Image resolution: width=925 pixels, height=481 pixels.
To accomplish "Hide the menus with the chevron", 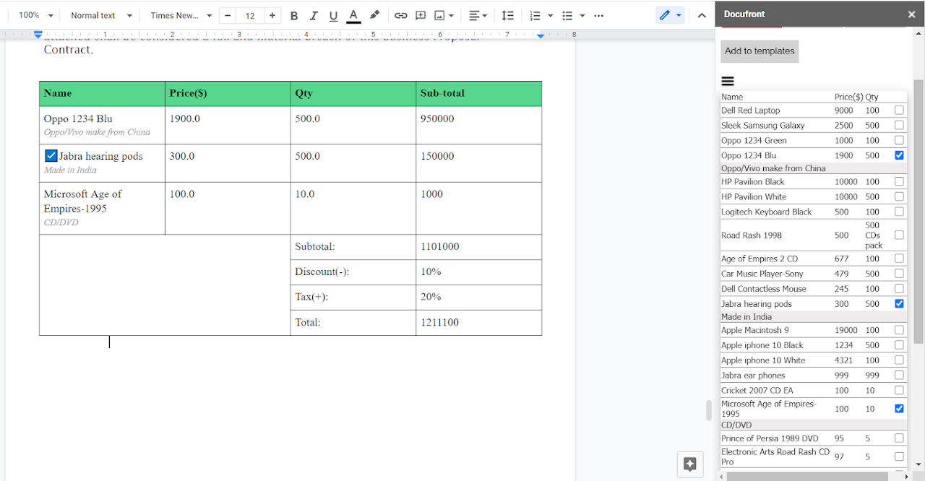I will click(x=702, y=15).
